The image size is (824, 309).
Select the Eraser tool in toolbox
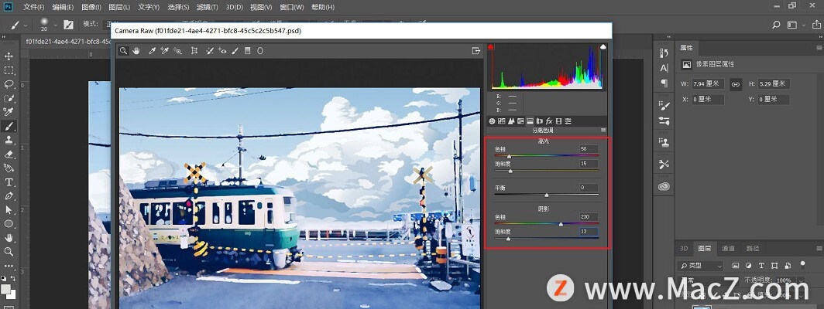pyautogui.click(x=9, y=154)
